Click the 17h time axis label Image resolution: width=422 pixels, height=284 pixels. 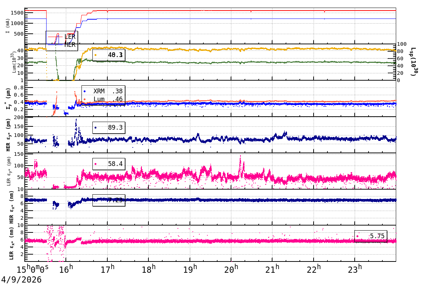pyautogui.click(x=107, y=269)
